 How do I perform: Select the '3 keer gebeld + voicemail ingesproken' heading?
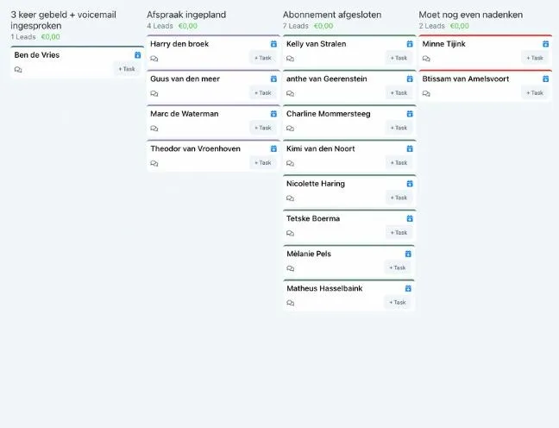click(64, 20)
